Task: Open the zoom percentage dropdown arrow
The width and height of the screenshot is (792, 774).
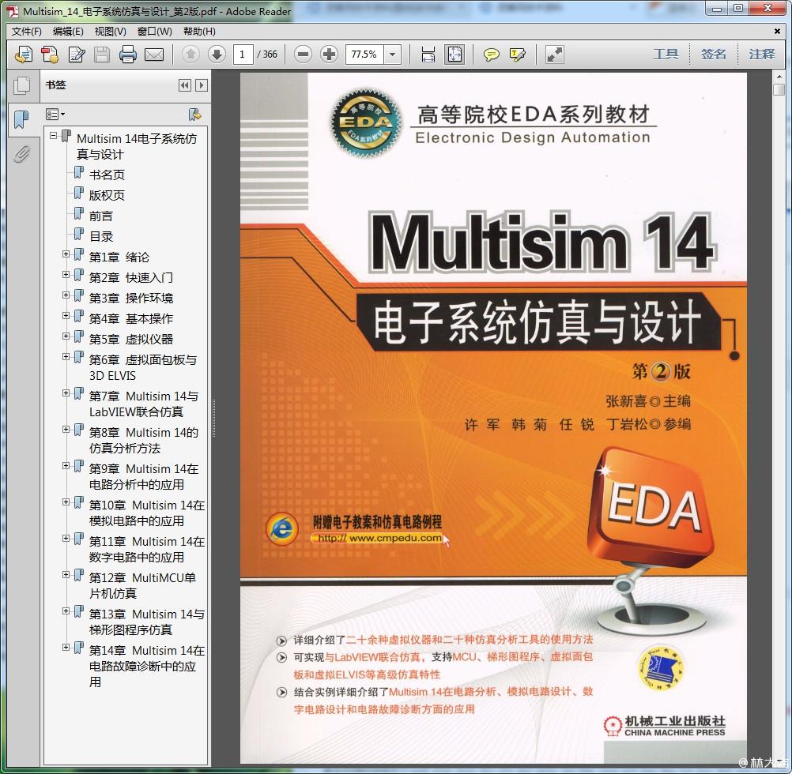Action: click(393, 54)
